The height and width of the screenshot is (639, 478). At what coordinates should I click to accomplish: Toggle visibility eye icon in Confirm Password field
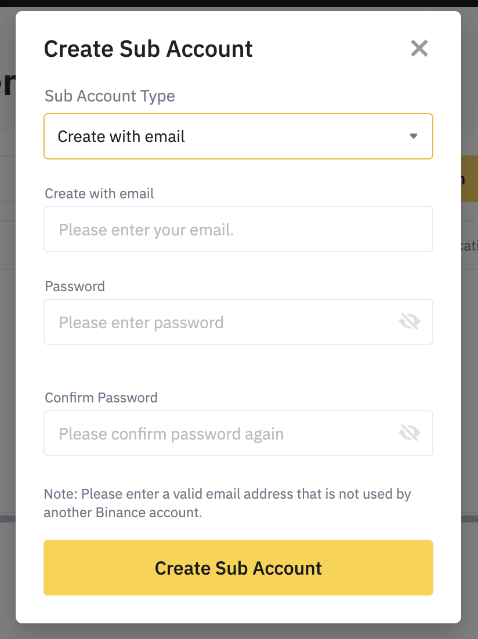point(410,433)
